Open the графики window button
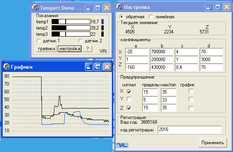This screenshot has width=233, height=152. 46,49
